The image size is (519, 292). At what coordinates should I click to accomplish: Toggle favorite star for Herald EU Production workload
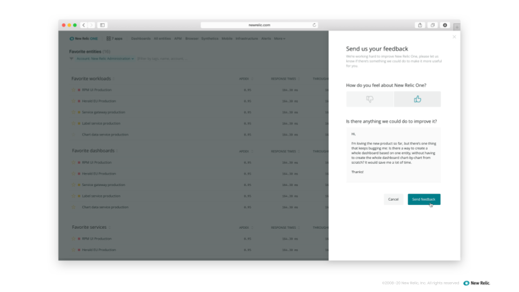[x=74, y=101]
